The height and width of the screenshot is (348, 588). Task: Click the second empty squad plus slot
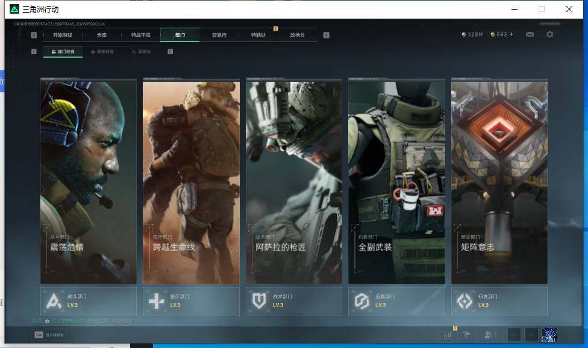coord(531,335)
